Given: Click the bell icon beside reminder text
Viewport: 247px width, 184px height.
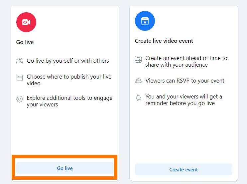Looking at the screenshot, I should [138, 98].
